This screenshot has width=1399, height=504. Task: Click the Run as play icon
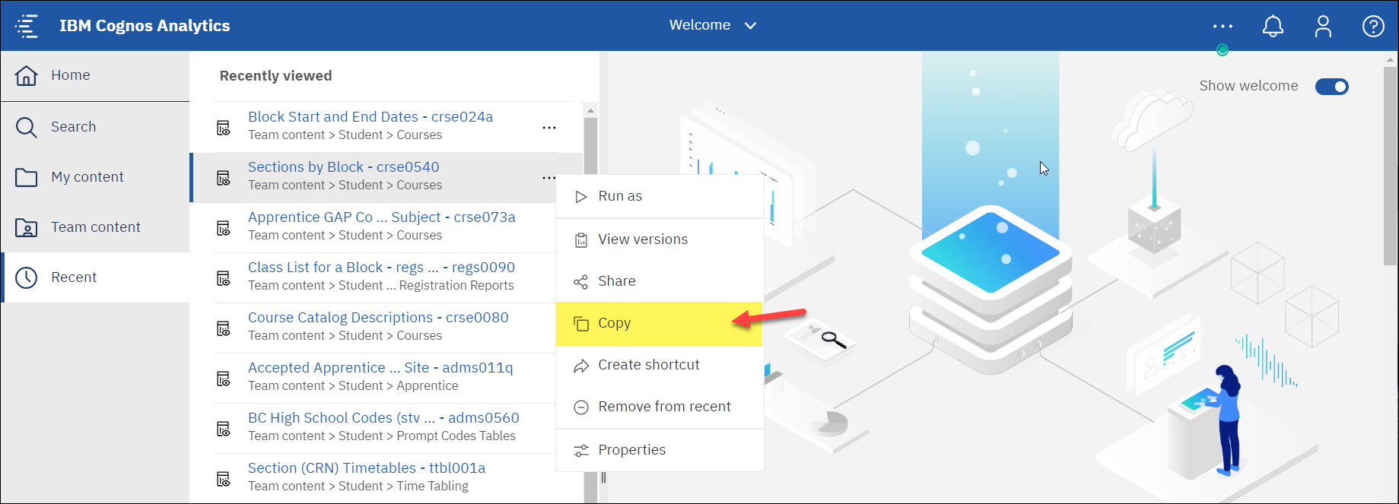click(581, 197)
